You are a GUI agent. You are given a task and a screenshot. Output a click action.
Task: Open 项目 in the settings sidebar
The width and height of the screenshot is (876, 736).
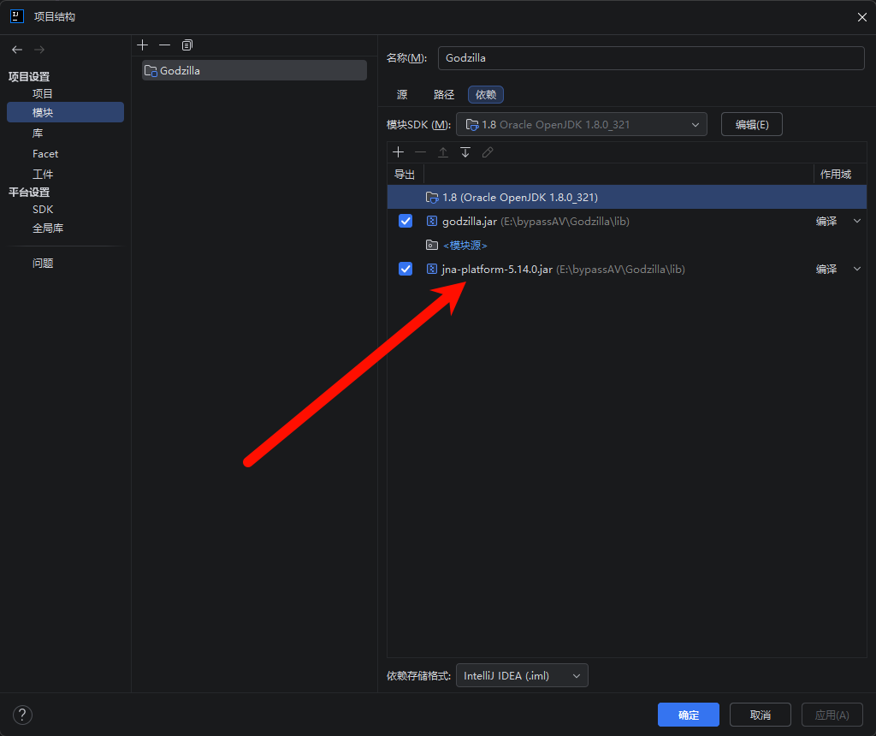tap(43, 94)
